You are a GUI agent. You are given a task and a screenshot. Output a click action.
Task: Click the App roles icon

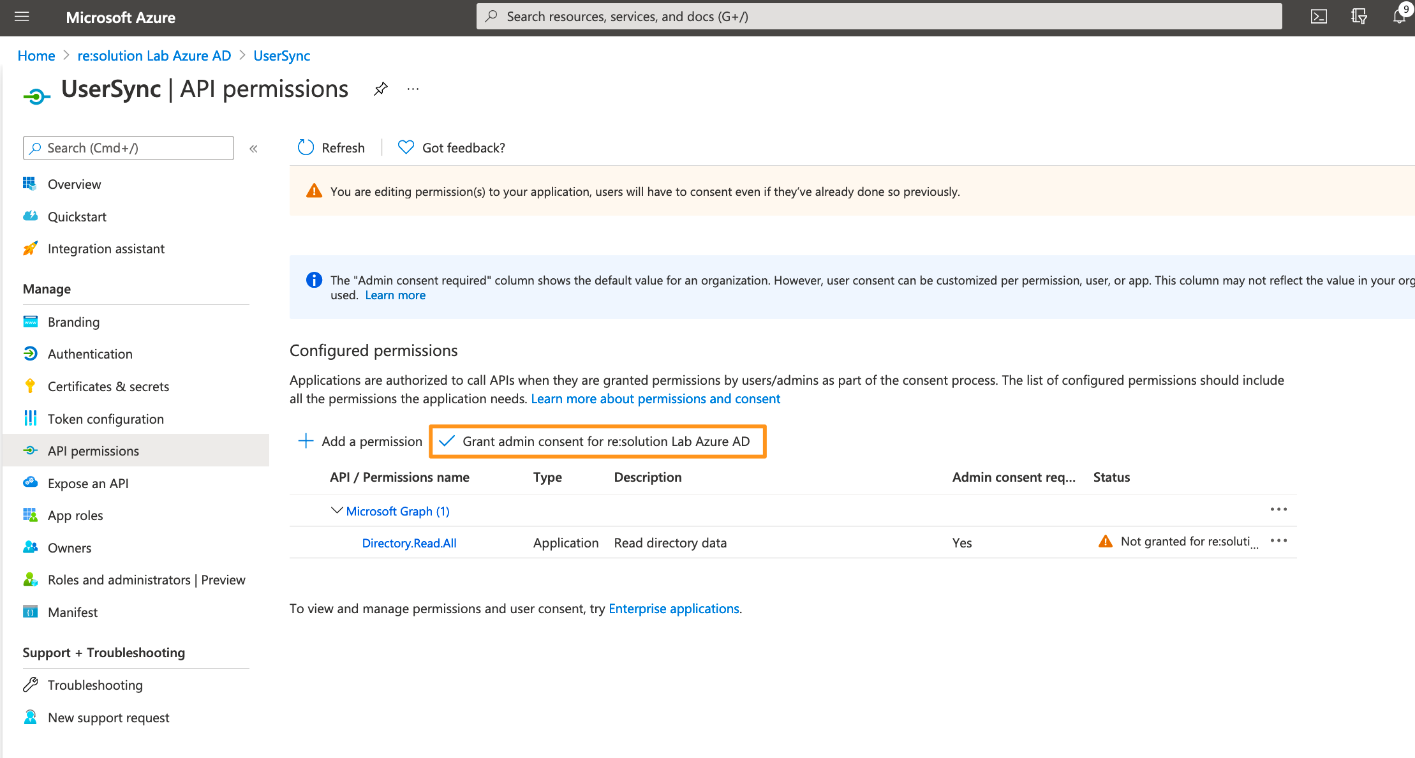click(30, 515)
